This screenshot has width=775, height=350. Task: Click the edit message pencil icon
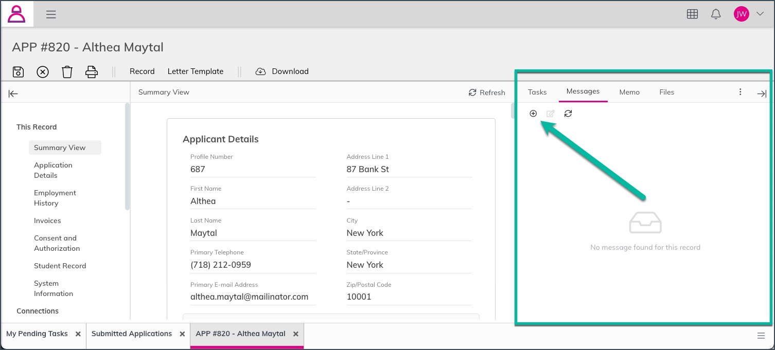pyautogui.click(x=551, y=114)
